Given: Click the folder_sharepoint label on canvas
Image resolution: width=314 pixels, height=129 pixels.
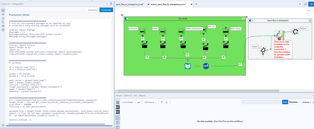Looking at the screenshot, I should (x=194, y=29).
